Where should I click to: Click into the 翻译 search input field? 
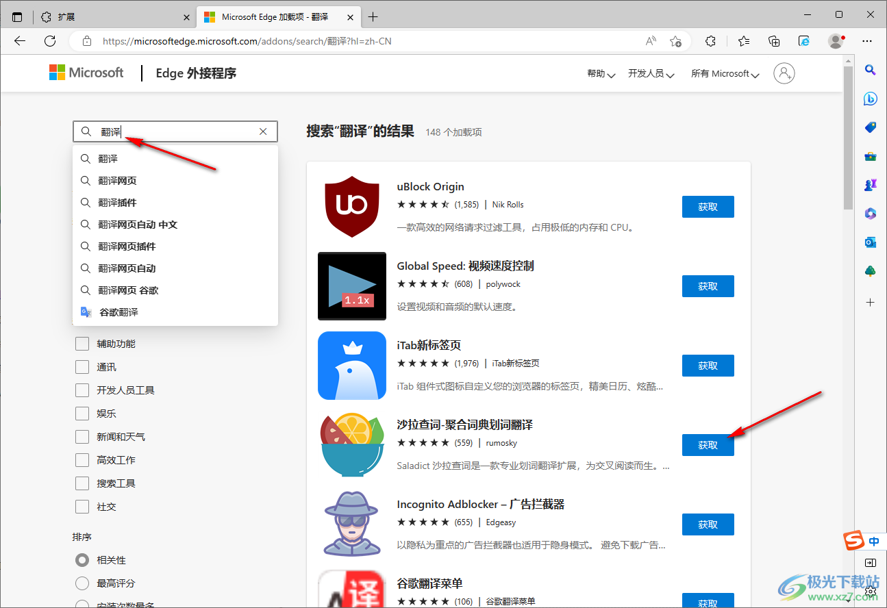[175, 131]
